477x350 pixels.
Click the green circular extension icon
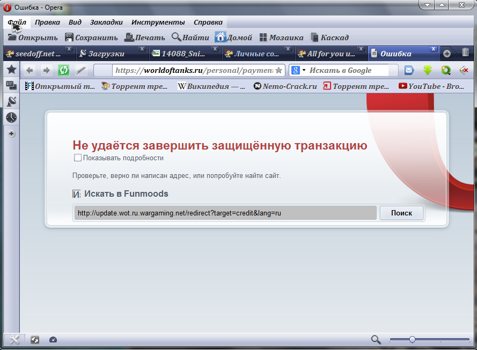tap(446, 71)
